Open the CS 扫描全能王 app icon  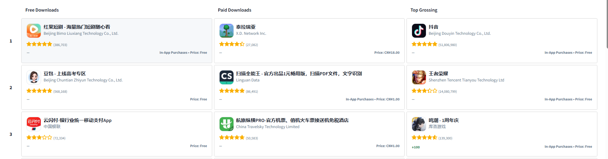pyautogui.click(x=226, y=77)
